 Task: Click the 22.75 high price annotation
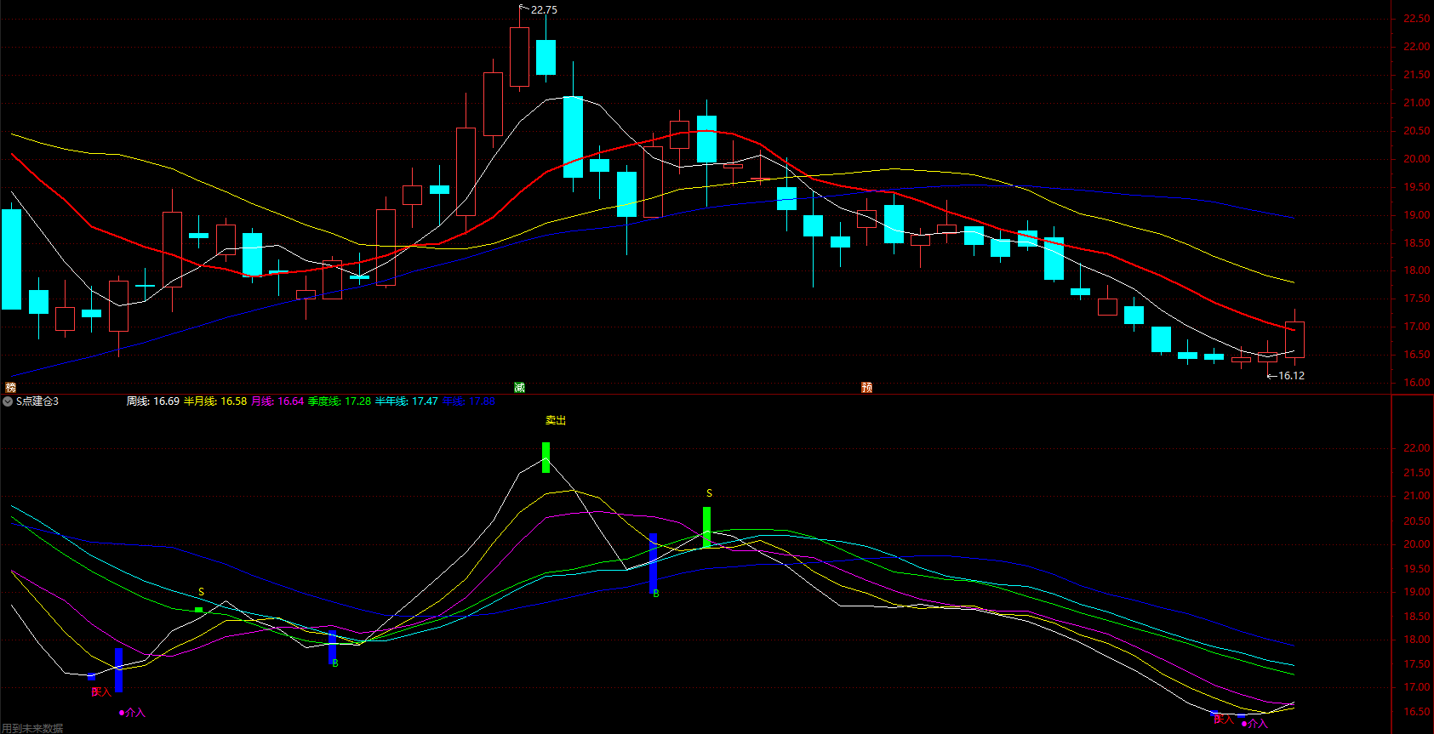pyautogui.click(x=544, y=10)
